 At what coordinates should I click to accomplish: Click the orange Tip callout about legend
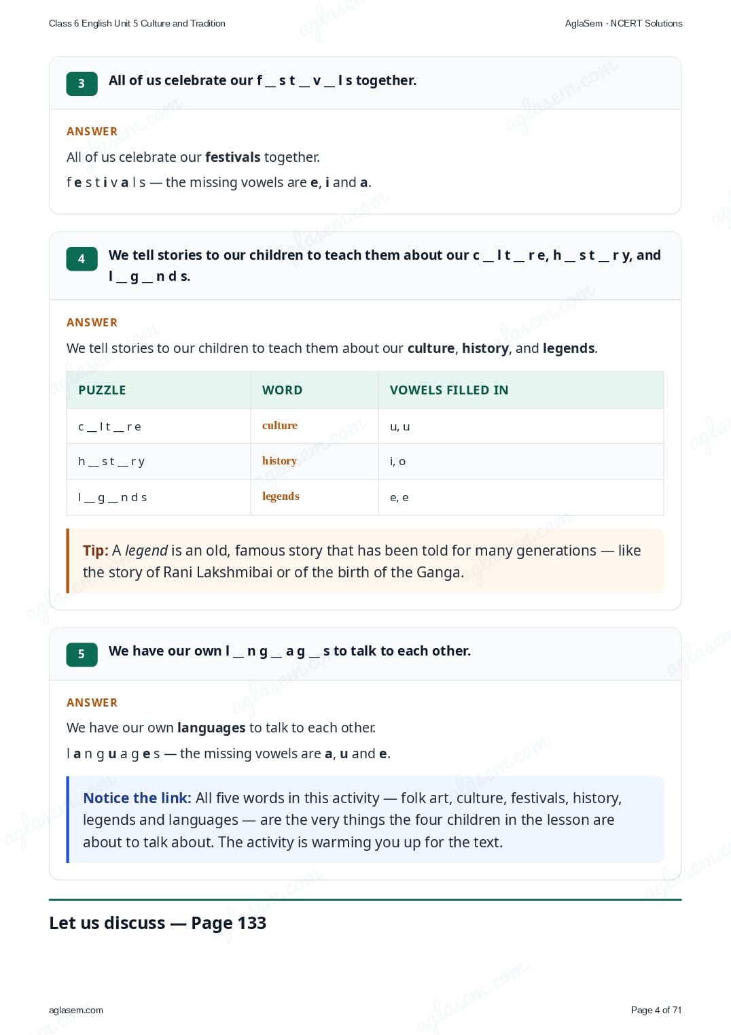click(x=365, y=561)
